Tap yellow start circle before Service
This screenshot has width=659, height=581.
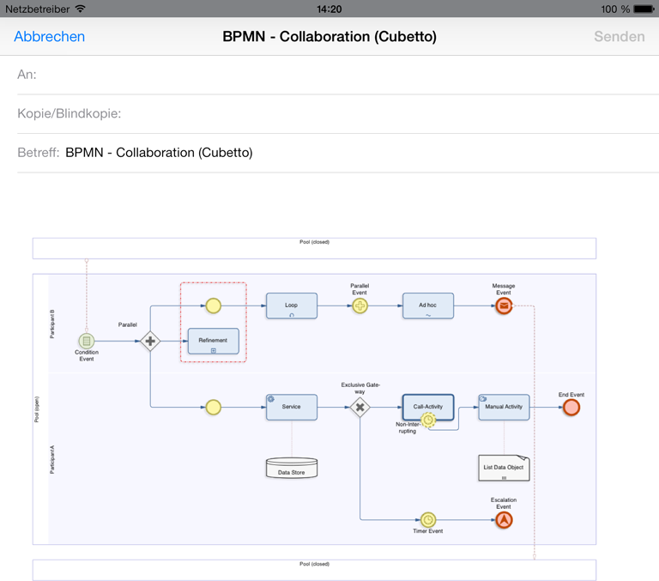pos(213,407)
